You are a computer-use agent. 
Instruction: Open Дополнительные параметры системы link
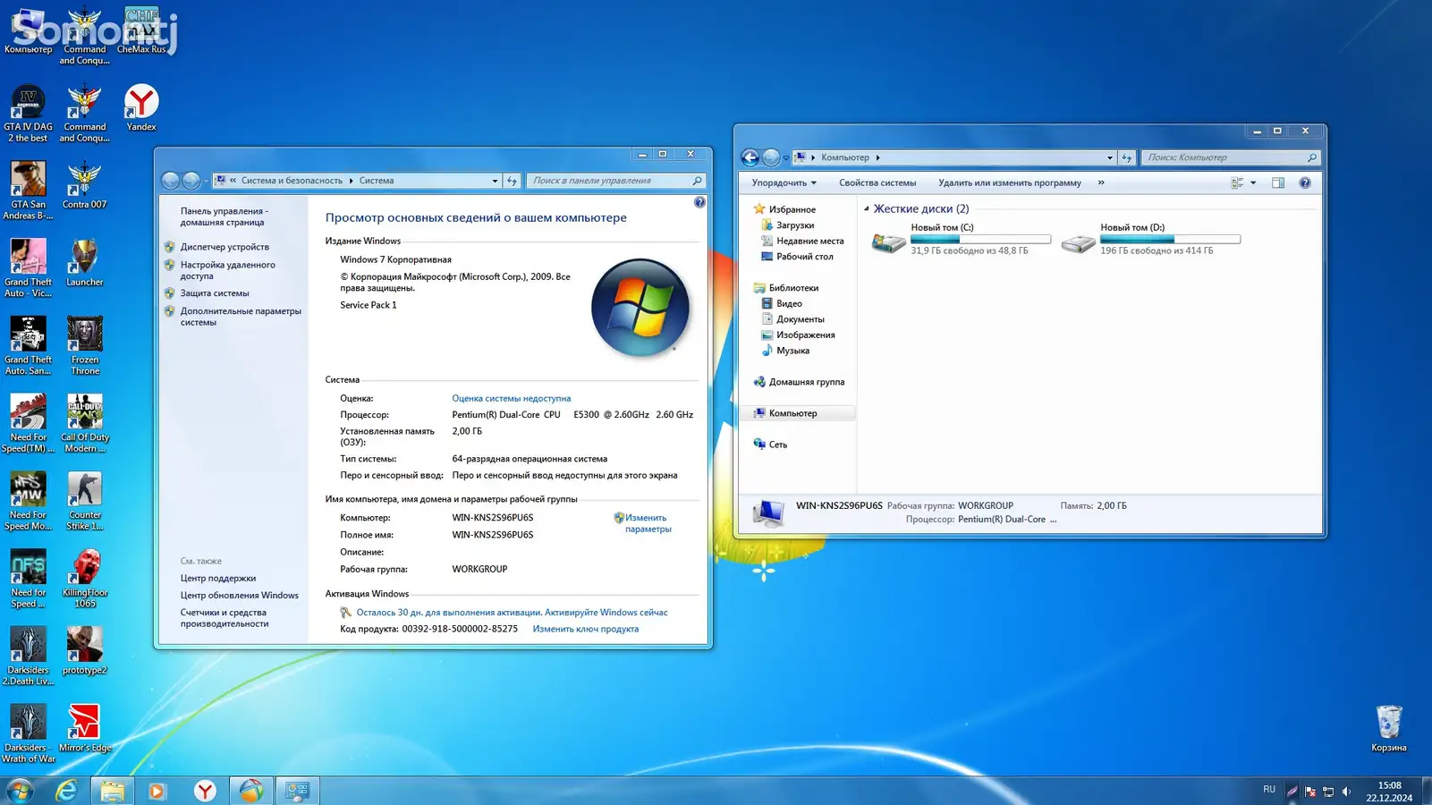pos(241,317)
